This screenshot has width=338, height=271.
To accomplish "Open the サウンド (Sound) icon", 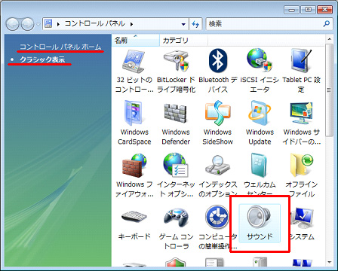I will coord(260,224).
